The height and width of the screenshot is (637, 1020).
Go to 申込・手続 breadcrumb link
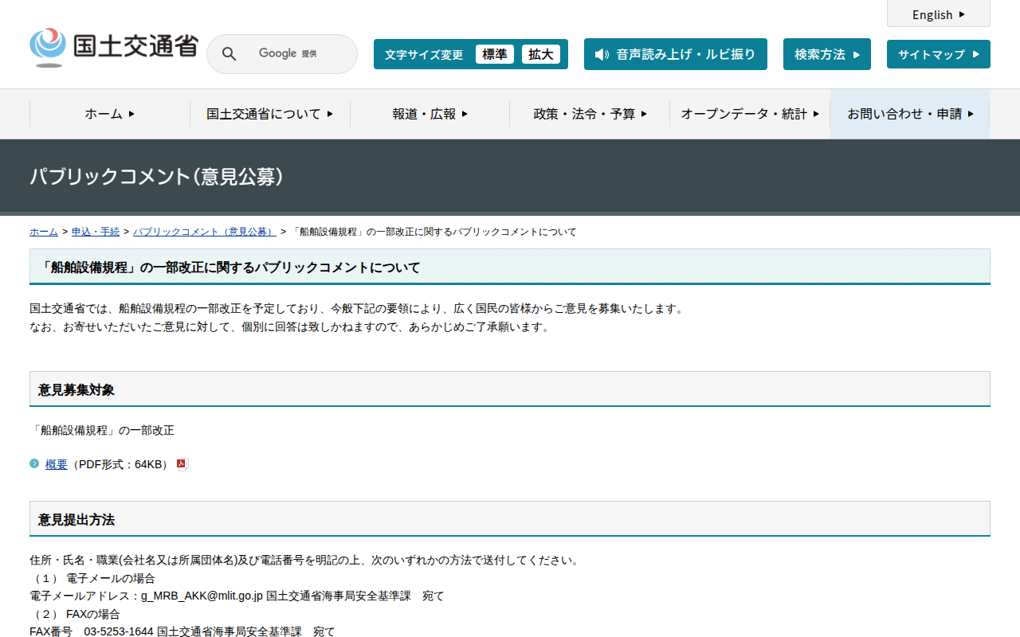point(96,232)
